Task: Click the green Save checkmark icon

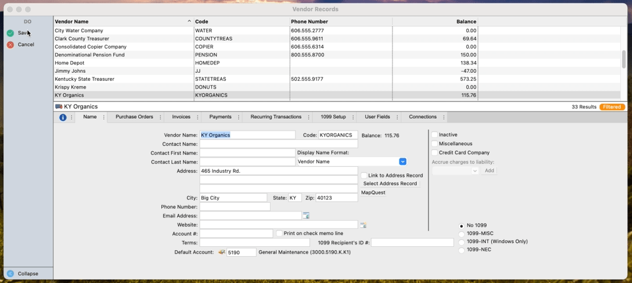Action: (x=11, y=33)
